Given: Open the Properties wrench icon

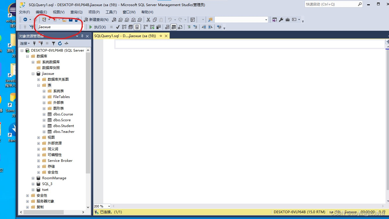Looking at the screenshot, I should click(281, 20).
